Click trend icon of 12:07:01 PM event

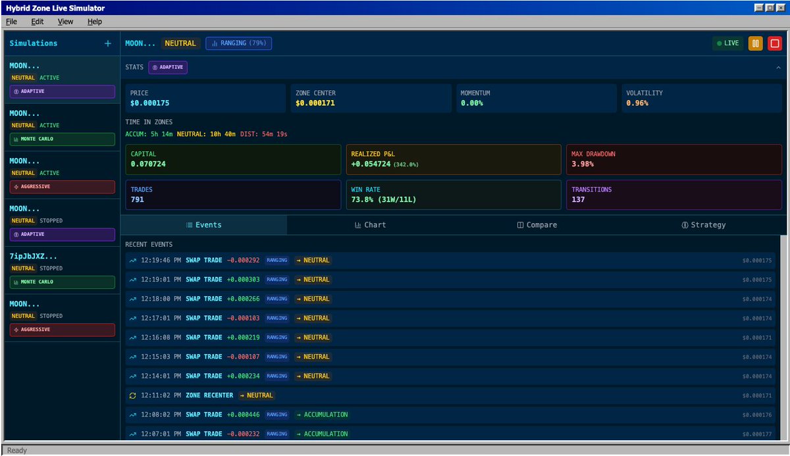pos(133,434)
